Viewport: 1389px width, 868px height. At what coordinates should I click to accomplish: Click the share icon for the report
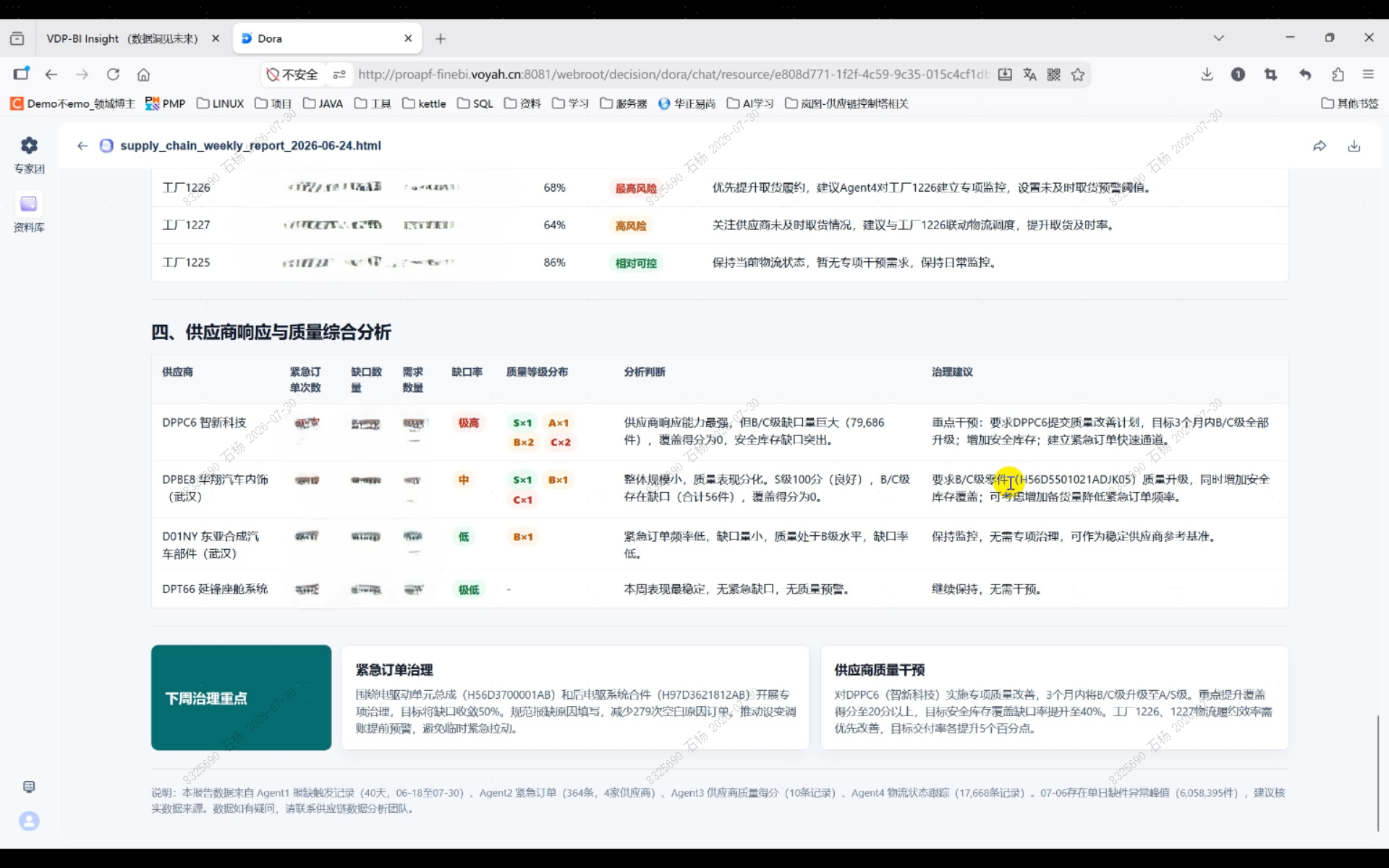click(x=1320, y=146)
